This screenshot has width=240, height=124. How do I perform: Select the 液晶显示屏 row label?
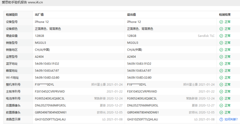13,119
